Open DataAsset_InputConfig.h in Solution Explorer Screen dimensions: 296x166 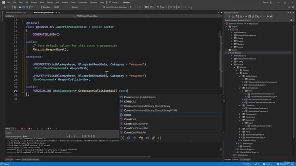click(261, 126)
